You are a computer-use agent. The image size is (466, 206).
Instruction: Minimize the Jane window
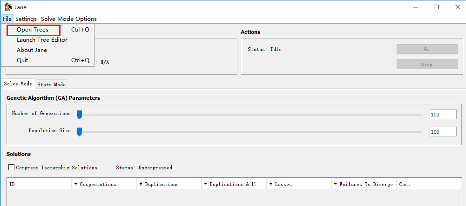tap(415, 7)
